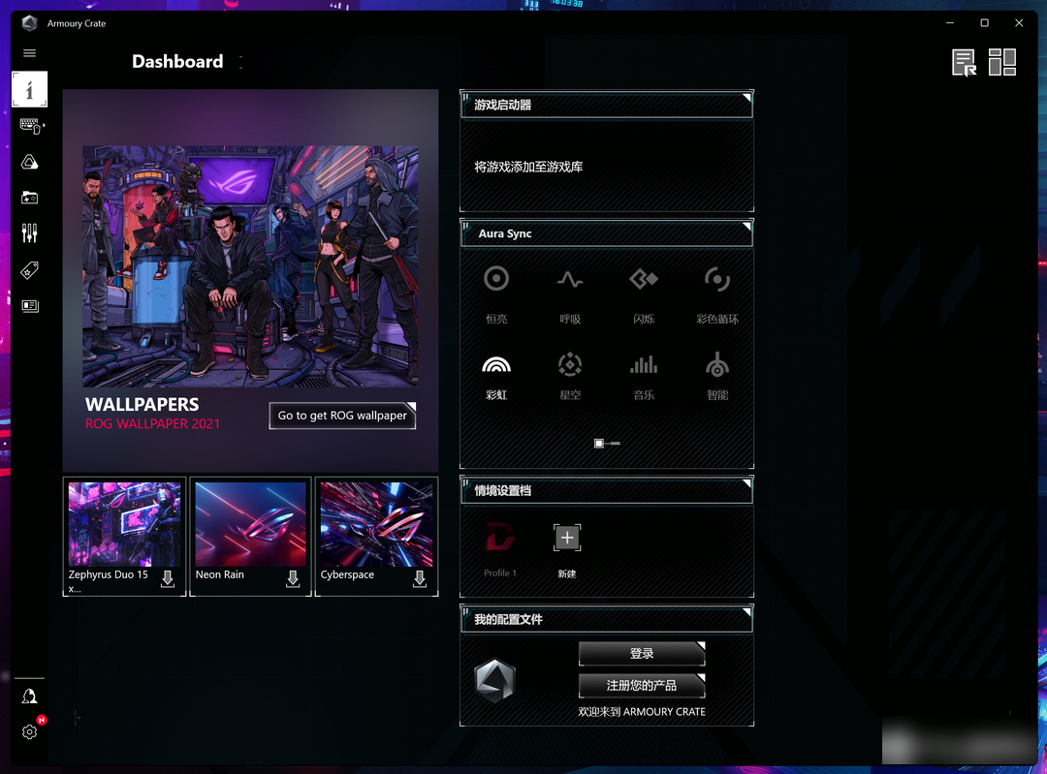
Task: Open the Device keyboard icon in sidebar
Action: click(31, 125)
